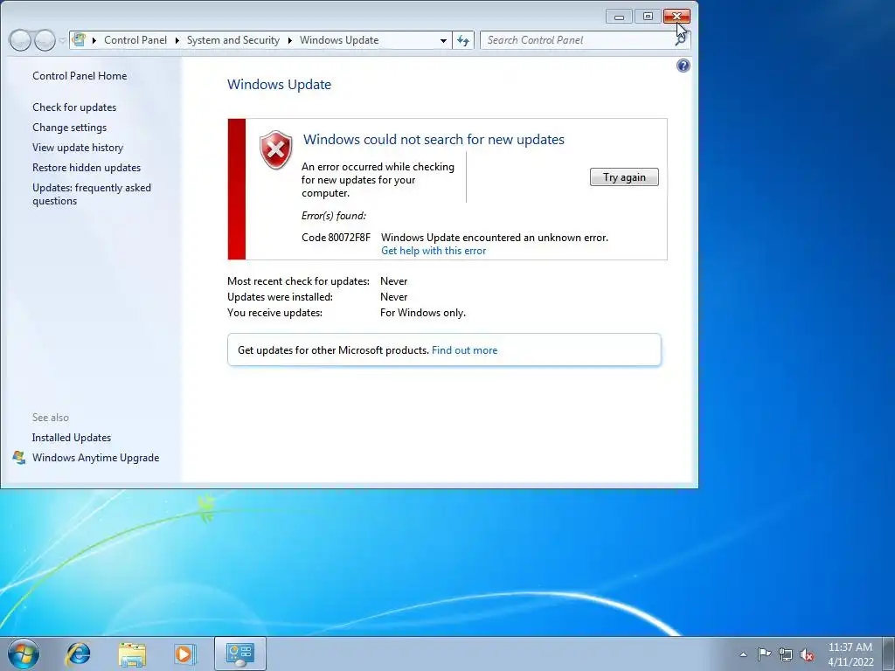Go back with the Back button

tap(20, 40)
